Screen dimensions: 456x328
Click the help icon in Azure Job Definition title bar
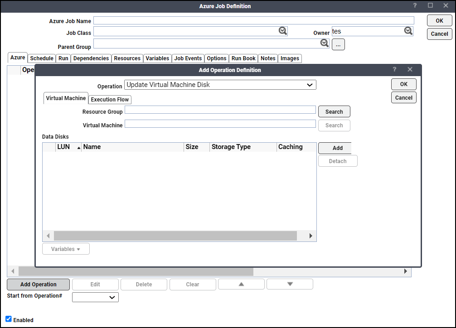pyautogui.click(x=415, y=5)
